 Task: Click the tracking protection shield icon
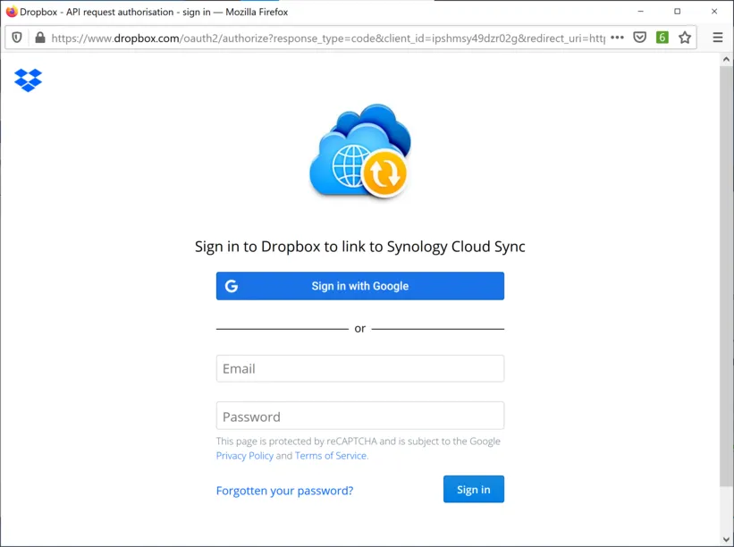(x=16, y=38)
